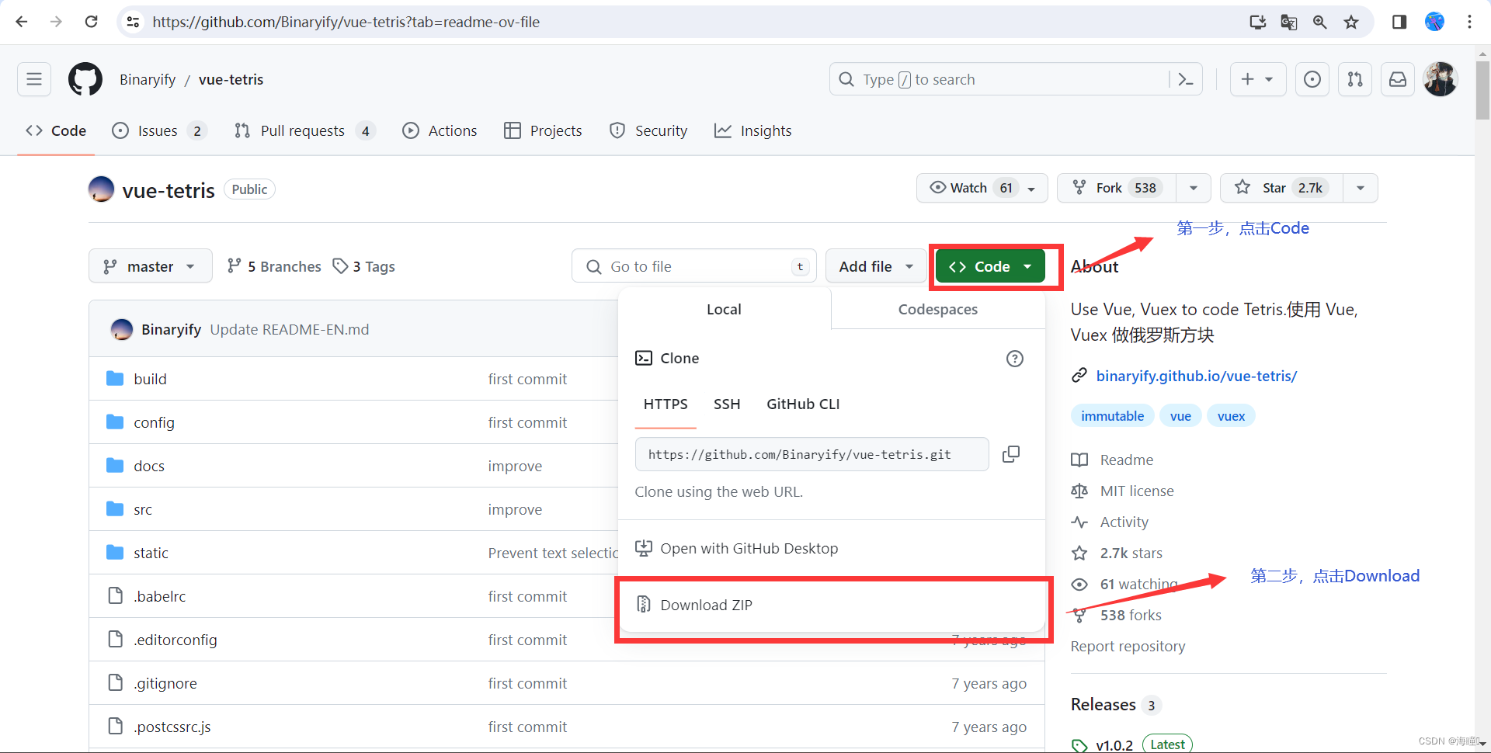Image resolution: width=1491 pixels, height=753 pixels.
Task: Open the Releases section heading
Action: [1103, 704]
